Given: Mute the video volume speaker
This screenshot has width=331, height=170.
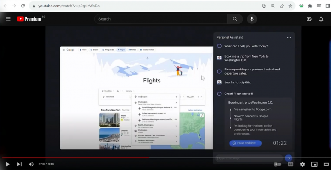Looking at the screenshot, I should tap(31, 164).
